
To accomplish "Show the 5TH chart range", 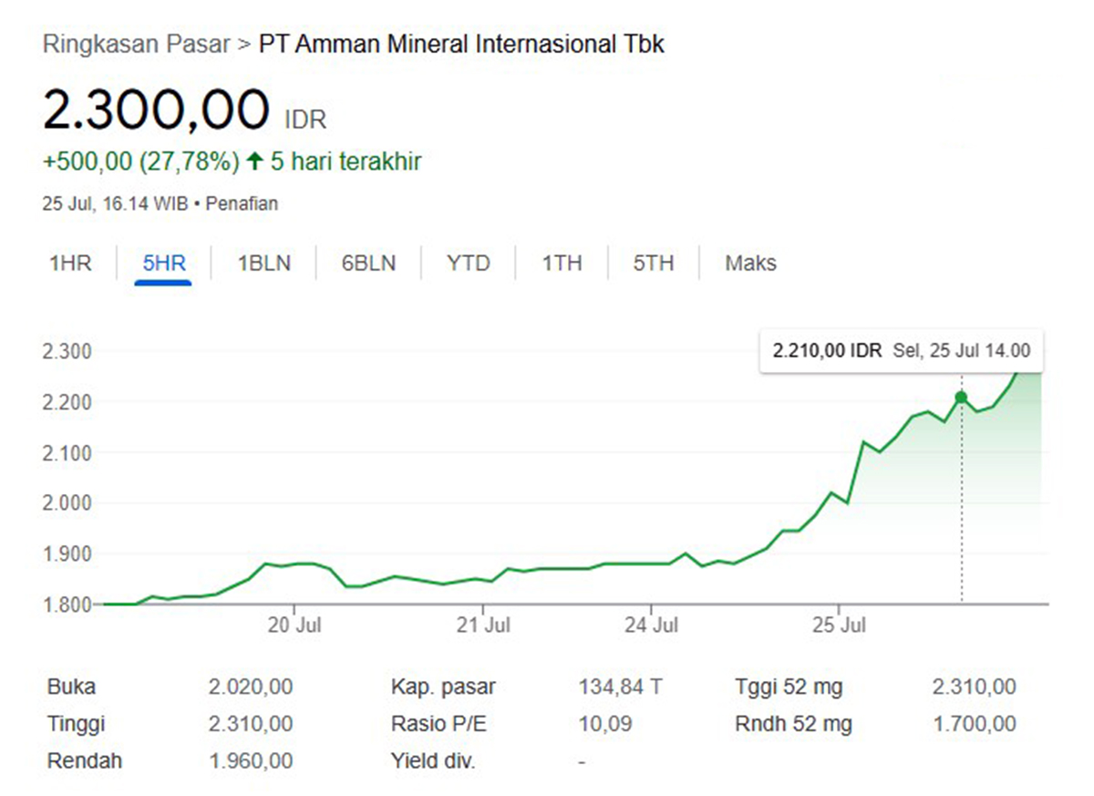I will coord(654,264).
